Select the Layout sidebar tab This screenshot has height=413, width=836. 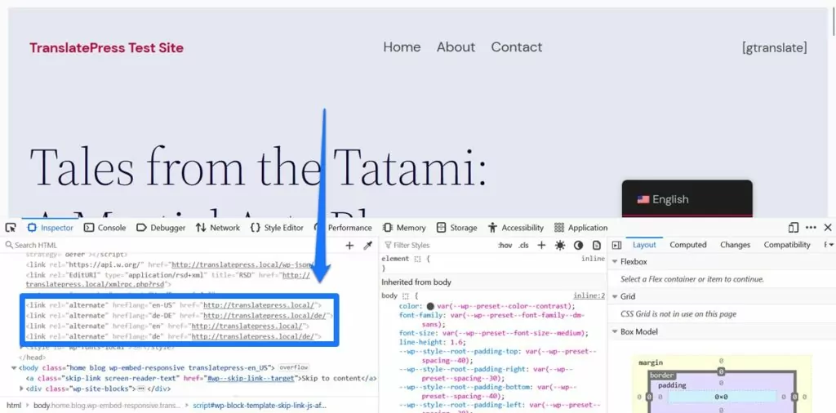[x=644, y=245]
